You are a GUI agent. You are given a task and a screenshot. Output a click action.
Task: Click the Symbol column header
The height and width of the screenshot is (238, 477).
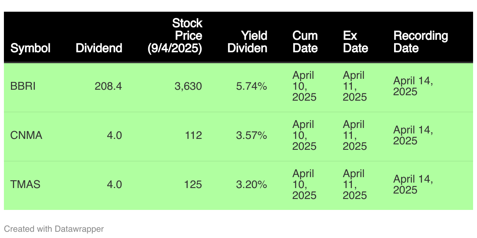pos(30,48)
